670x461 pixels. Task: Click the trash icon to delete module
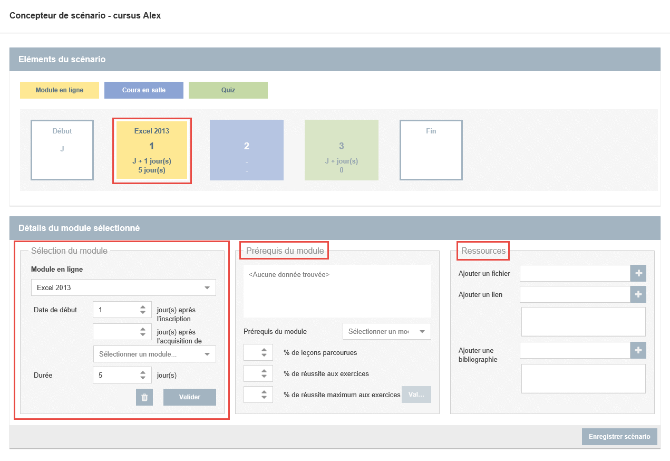(144, 397)
